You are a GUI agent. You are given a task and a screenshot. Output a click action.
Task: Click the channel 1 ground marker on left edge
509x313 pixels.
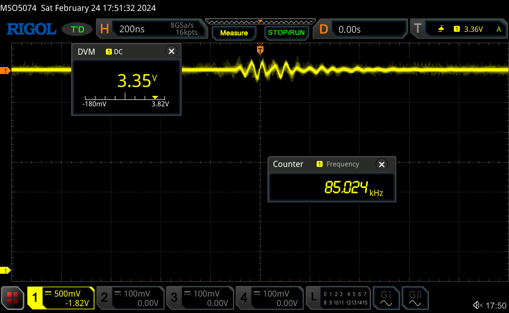tap(5, 270)
